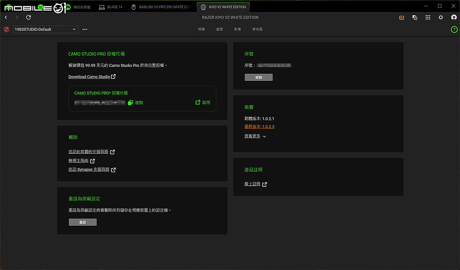Click the RAZER KIYO V2 WHITE EDITION title
This screenshot has width=460, height=270.
pyautogui.click(x=230, y=18)
